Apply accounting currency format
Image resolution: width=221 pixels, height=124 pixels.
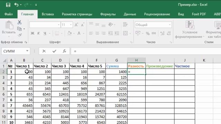138,33
